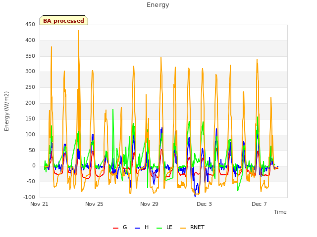Click the 400 y-axis value
The width and height of the screenshot is (317, 237).
pos(30,40)
